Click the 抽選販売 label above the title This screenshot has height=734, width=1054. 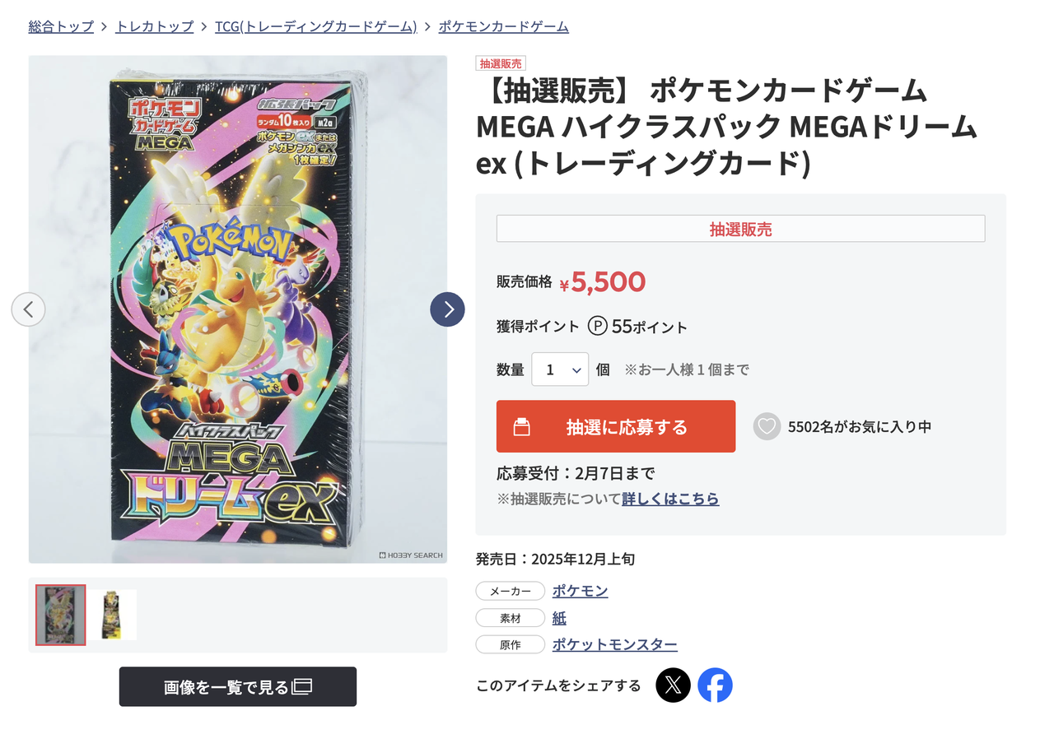coord(501,63)
